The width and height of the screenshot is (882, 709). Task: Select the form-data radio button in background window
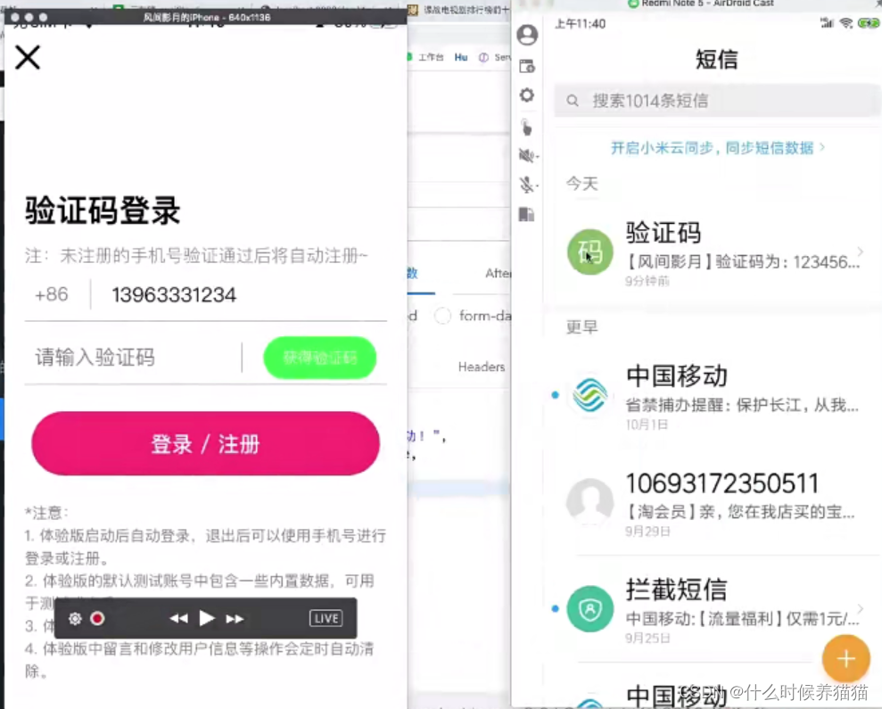(442, 316)
